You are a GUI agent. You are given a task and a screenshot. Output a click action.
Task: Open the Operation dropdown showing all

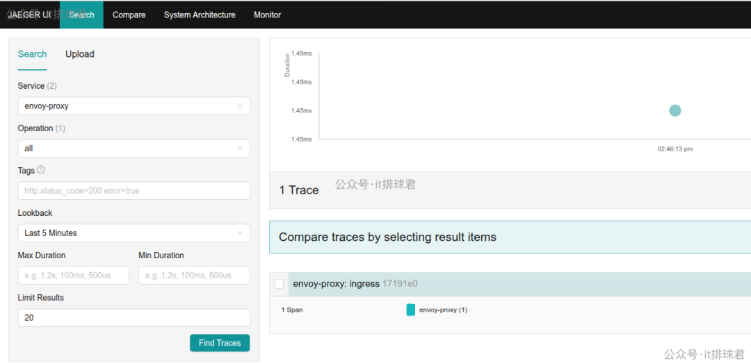pyautogui.click(x=134, y=149)
